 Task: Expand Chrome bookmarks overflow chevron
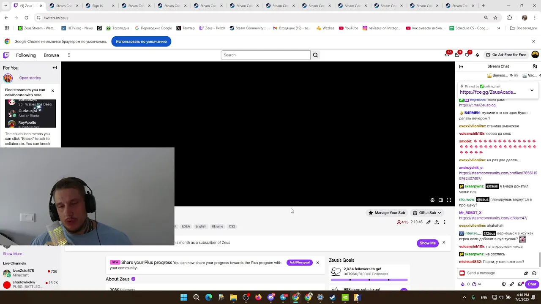pyautogui.click(x=498, y=28)
